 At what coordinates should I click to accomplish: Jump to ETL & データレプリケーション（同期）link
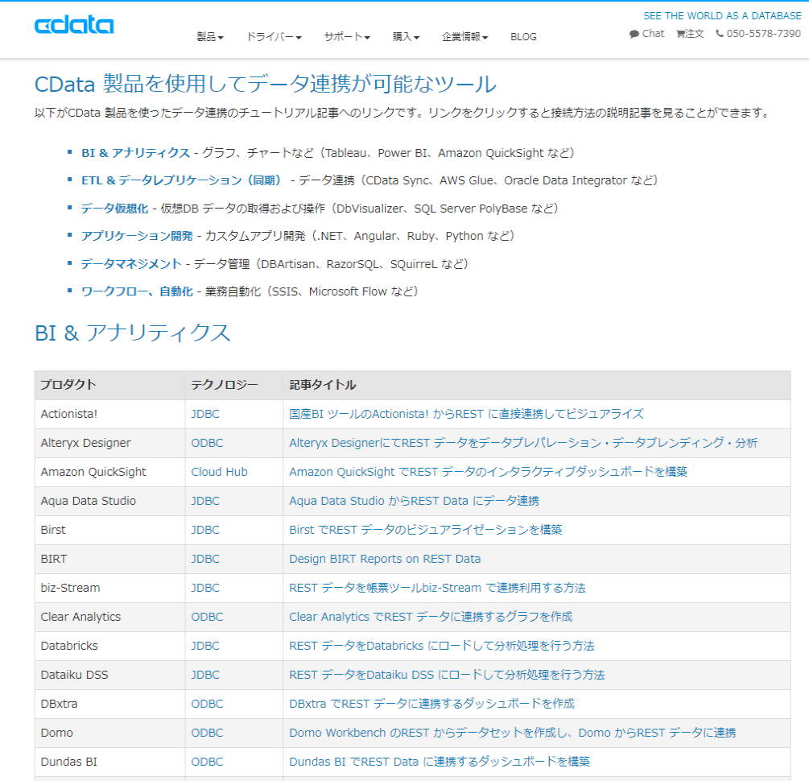point(183,180)
